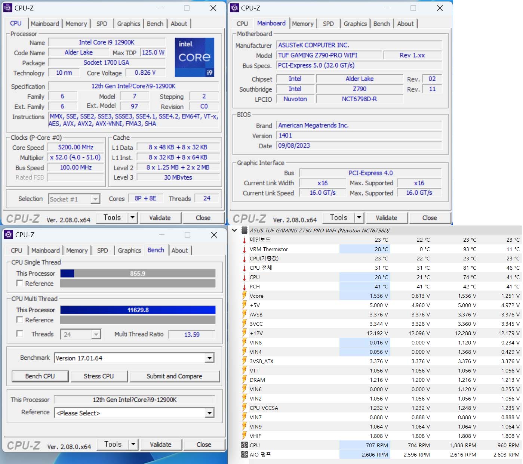The width and height of the screenshot is (523, 464).
Task: Open the Socket #1 selection dropdown
Action: (95, 199)
